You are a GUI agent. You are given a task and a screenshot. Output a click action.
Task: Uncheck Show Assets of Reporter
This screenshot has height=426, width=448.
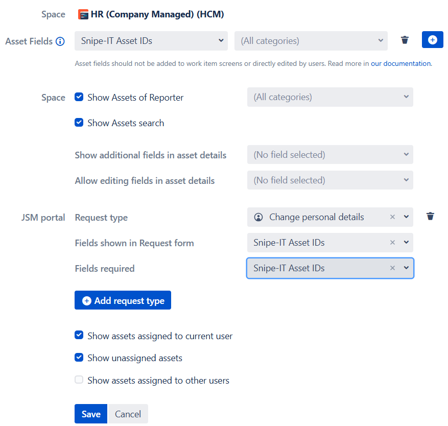[79, 97]
